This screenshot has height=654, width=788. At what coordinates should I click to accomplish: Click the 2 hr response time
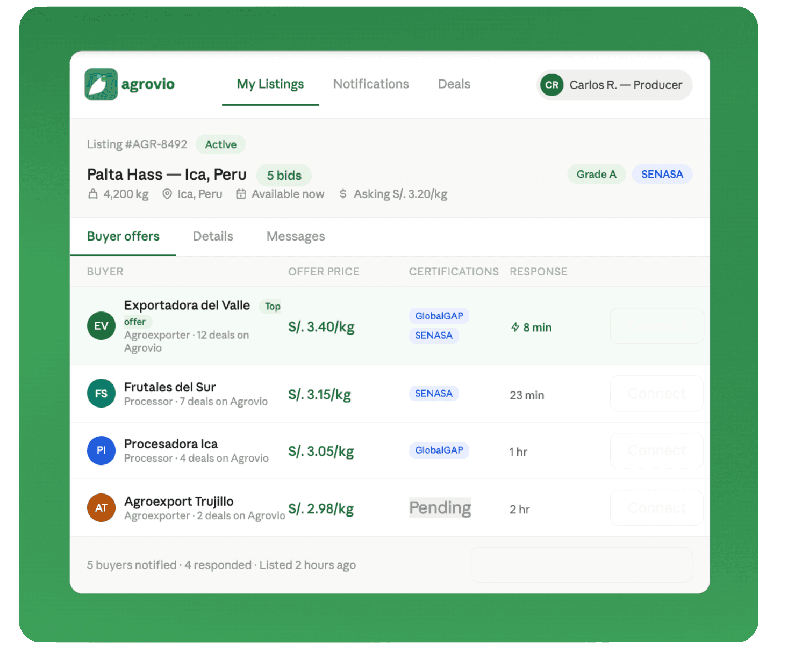coord(520,510)
